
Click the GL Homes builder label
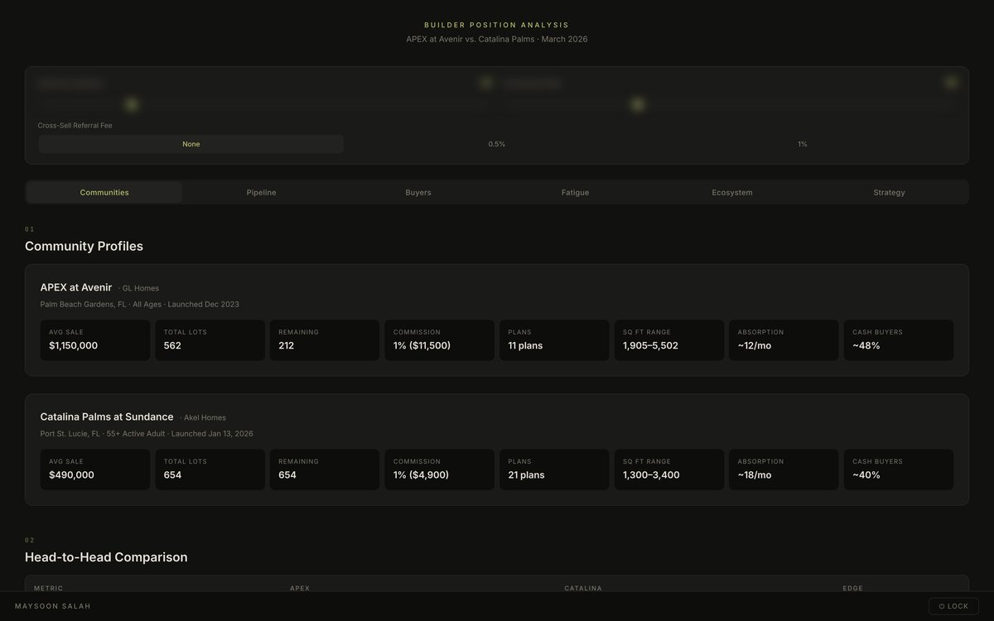[x=140, y=288]
